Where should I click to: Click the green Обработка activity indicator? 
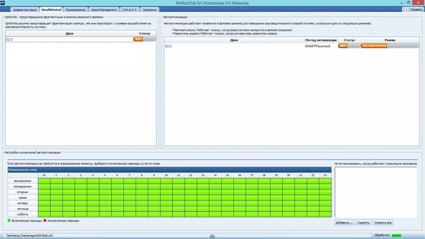pos(396,235)
